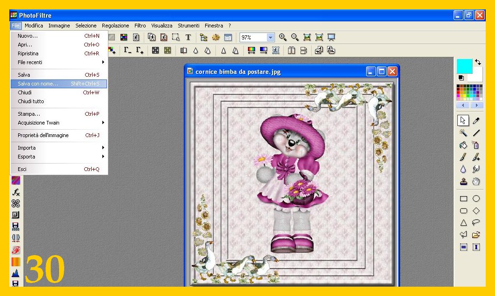495x296 pixels.
Task: Select the Ellipse selection shape
Action: tap(476, 198)
